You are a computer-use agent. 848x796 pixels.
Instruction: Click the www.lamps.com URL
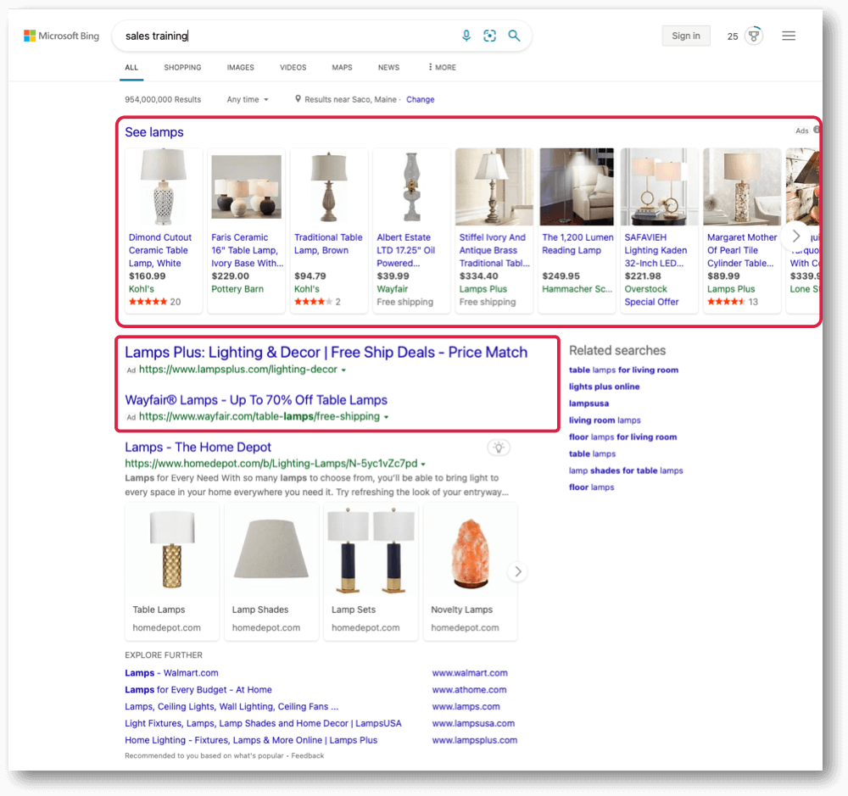tap(466, 706)
